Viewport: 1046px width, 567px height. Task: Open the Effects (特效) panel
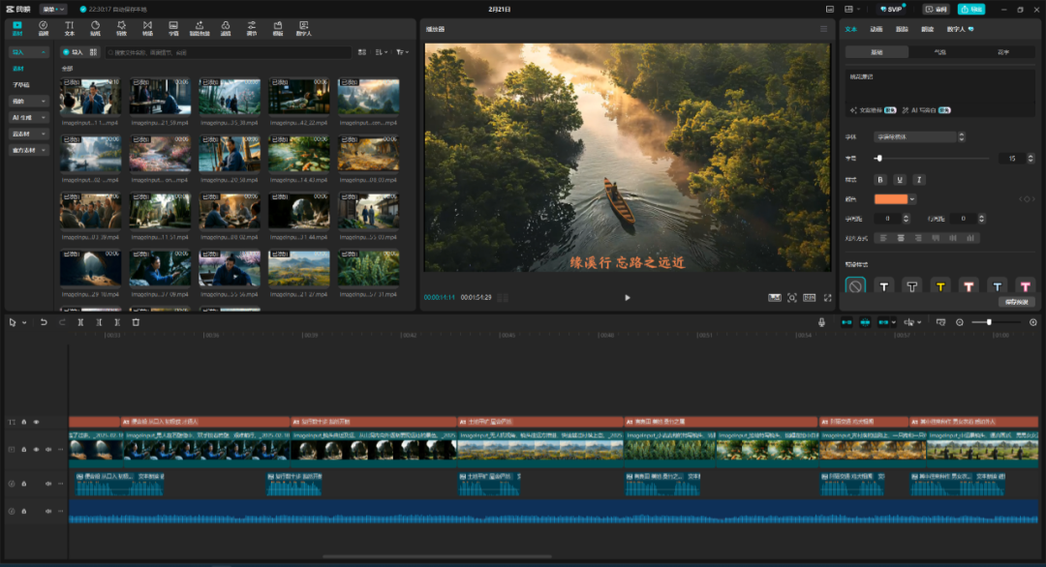pos(121,28)
